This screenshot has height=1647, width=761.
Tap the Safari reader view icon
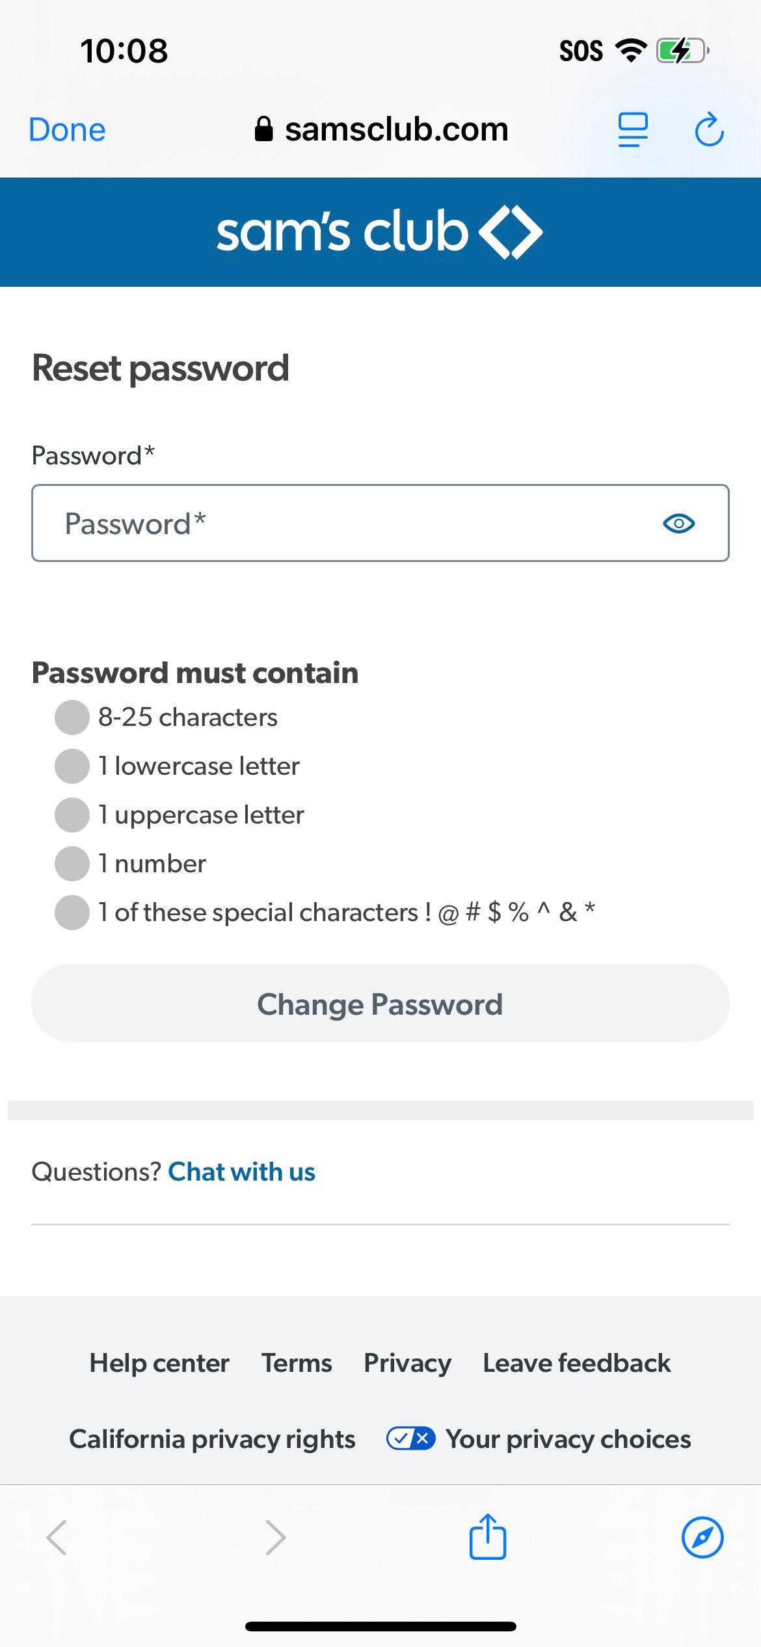[x=632, y=129]
